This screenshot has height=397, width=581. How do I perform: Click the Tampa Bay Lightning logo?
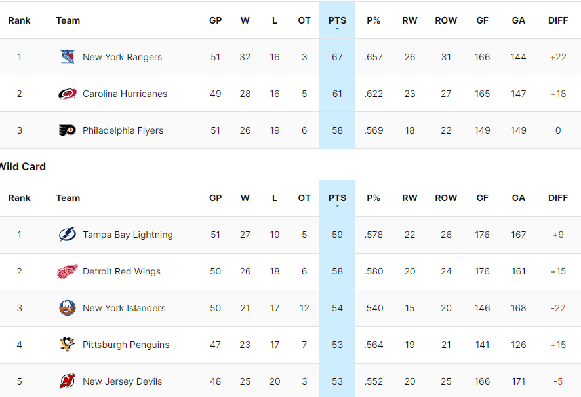pyautogui.click(x=68, y=235)
